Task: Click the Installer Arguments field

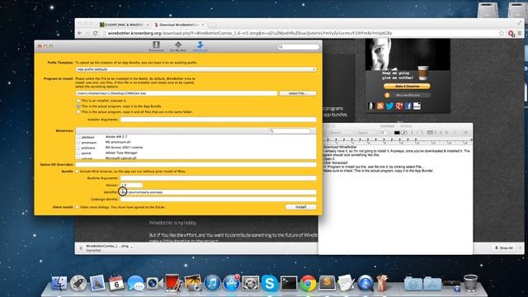Action: point(218,120)
